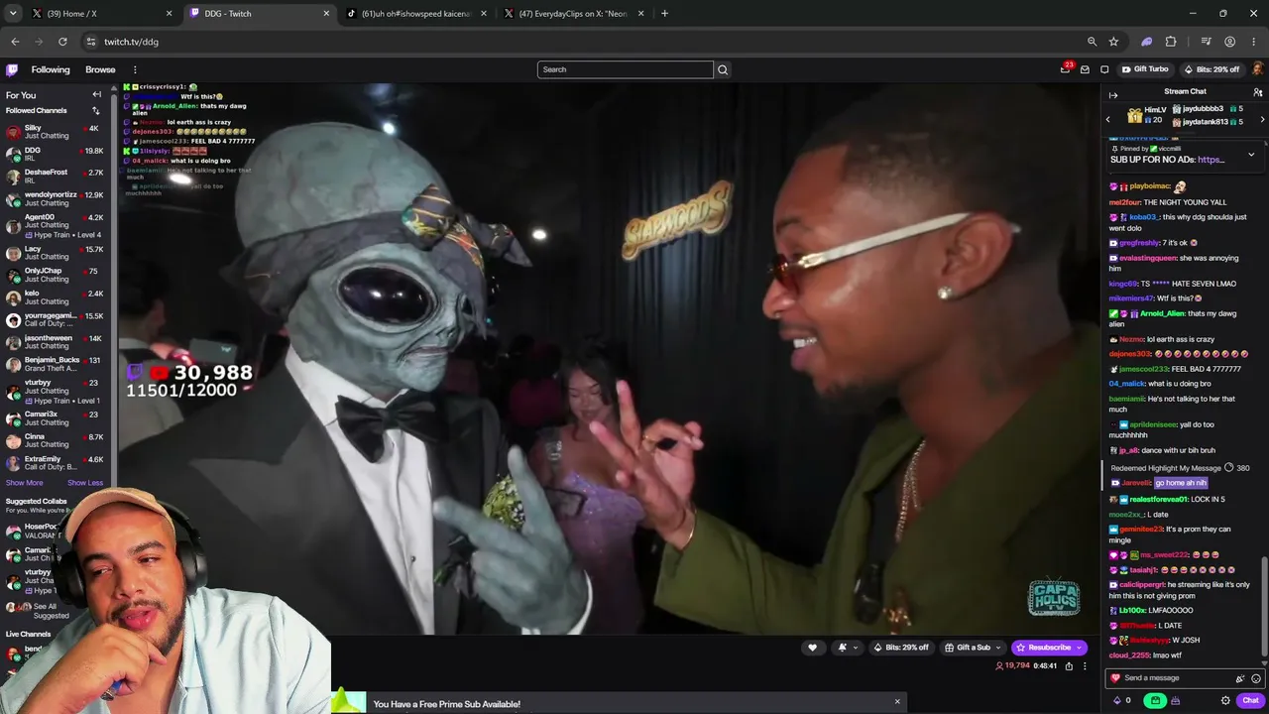1269x714 pixels.
Task: Send message with the Chat button
Action: click(x=1250, y=701)
